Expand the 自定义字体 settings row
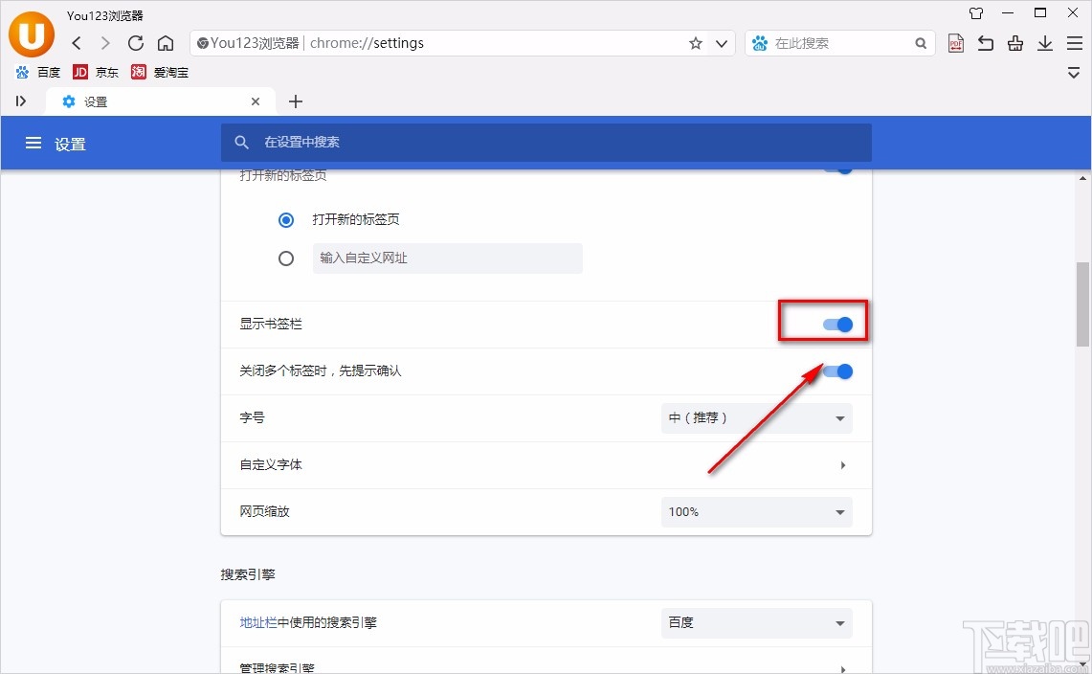This screenshot has width=1092, height=674. 842,464
